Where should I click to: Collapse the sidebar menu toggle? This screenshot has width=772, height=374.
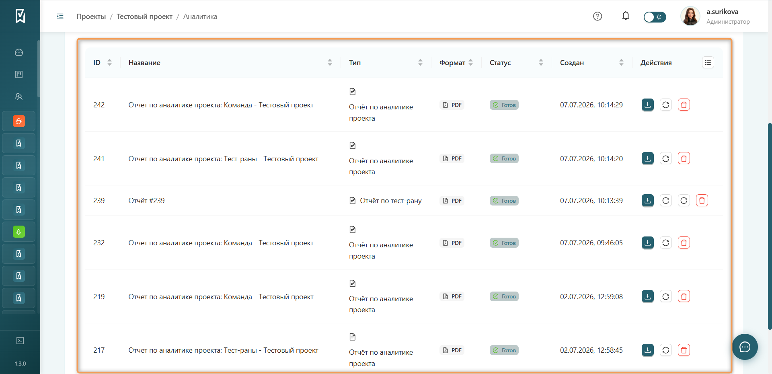tap(60, 16)
